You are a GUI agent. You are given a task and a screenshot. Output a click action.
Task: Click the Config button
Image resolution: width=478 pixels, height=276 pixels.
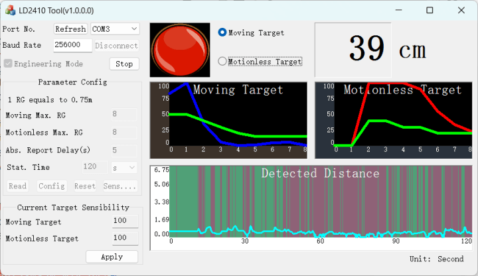tap(52, 186)
